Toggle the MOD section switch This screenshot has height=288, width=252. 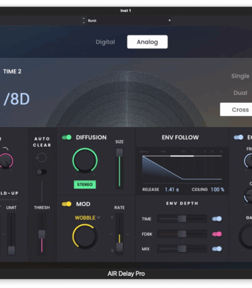(x=67, y=204)
